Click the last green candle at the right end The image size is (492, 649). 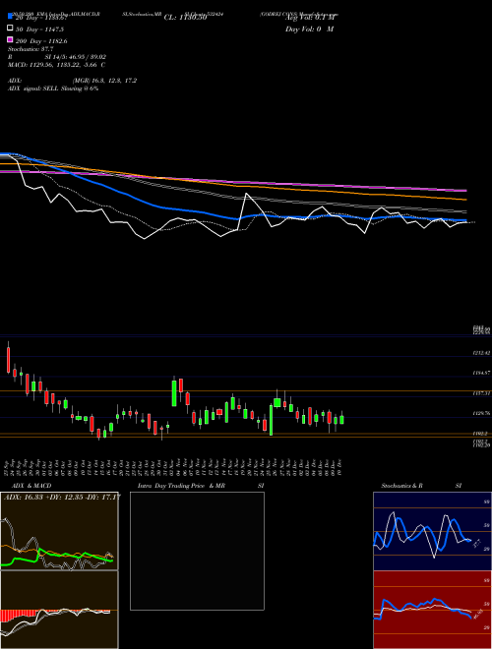pos(341,419)
